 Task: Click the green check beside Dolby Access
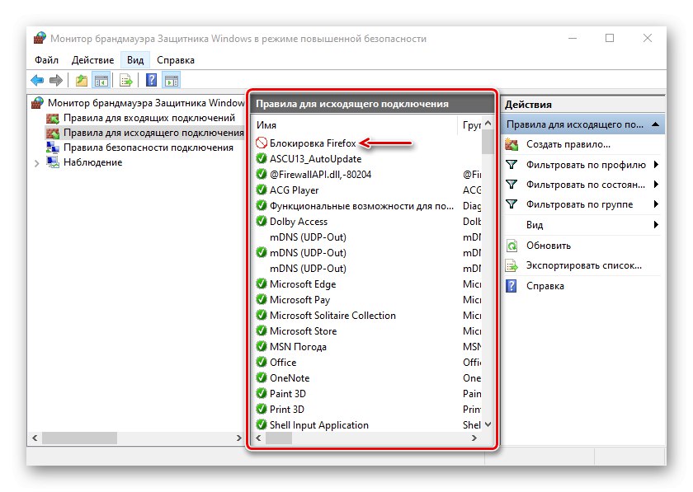(x=262, y=221)
